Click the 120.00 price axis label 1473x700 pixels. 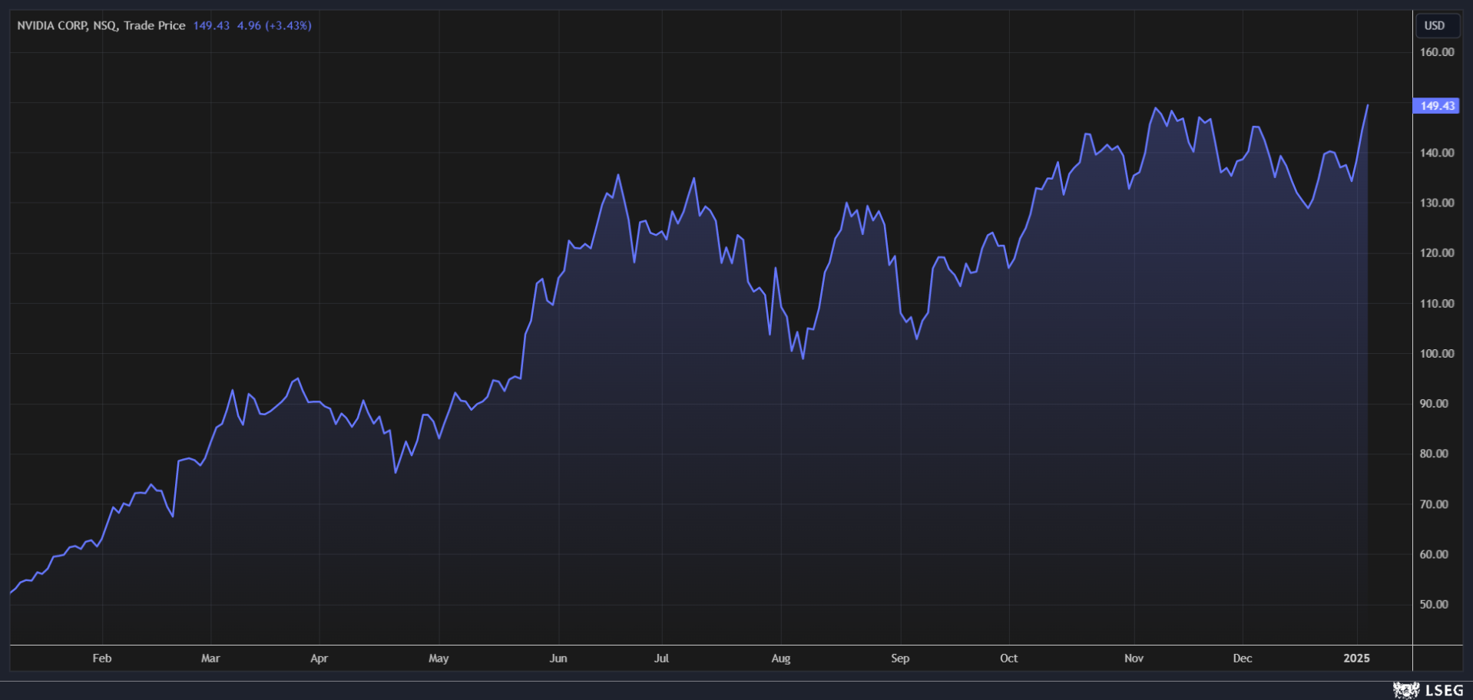pos(1437,253)
